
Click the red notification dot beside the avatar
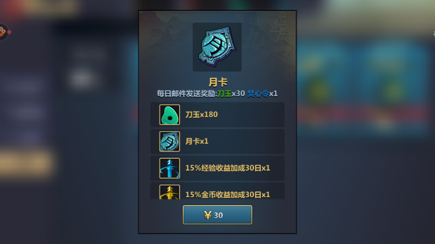click(x=9, y=32)
